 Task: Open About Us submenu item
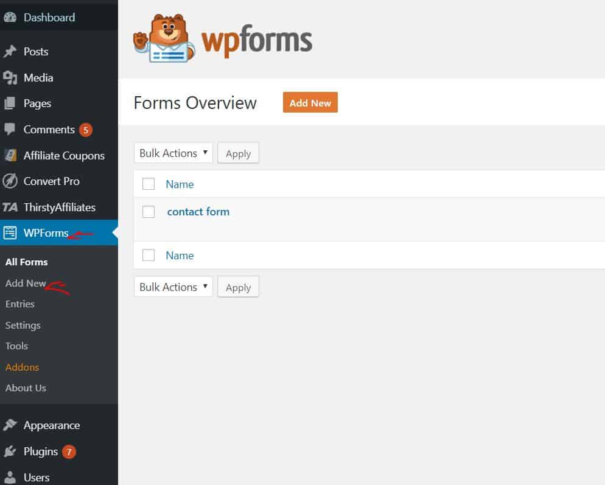point(26,388)
